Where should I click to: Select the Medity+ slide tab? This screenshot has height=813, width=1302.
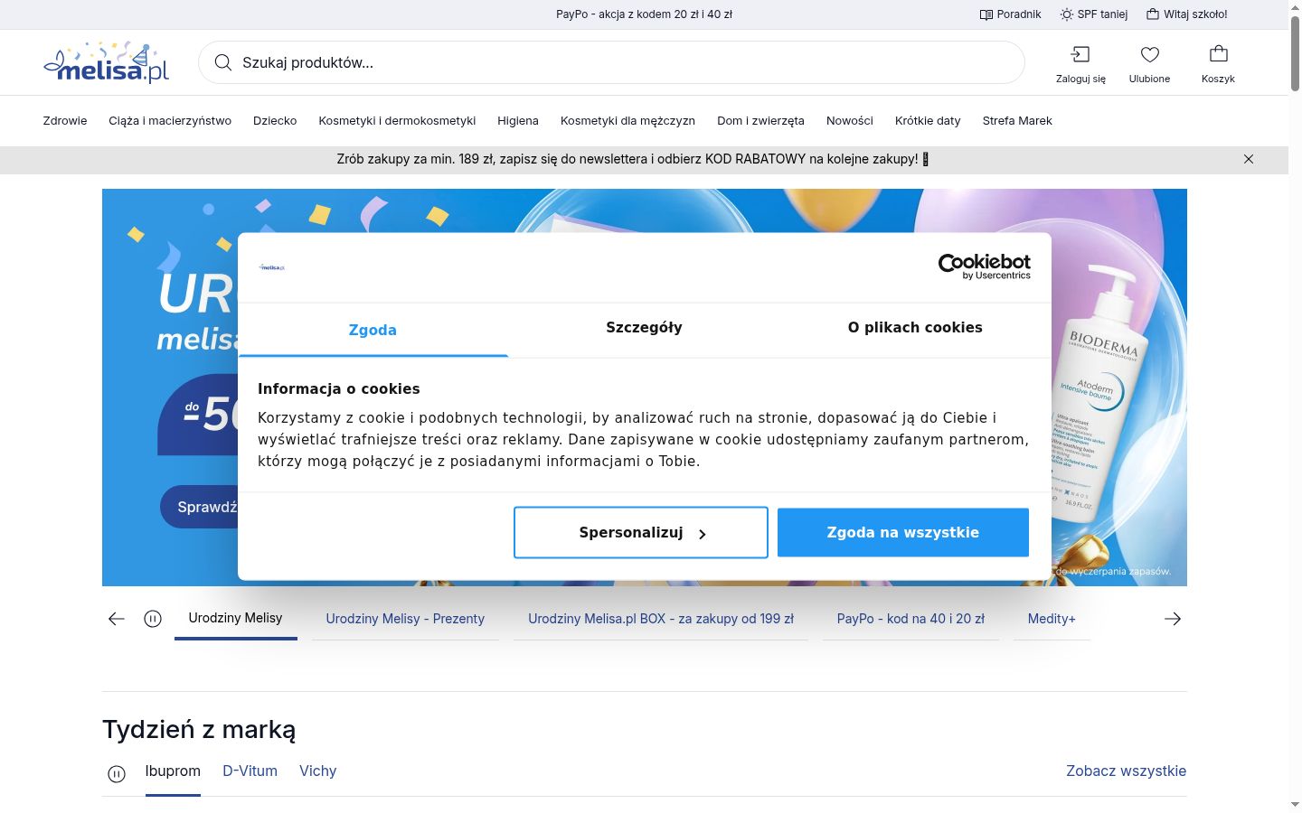[x=1052, y=619]
